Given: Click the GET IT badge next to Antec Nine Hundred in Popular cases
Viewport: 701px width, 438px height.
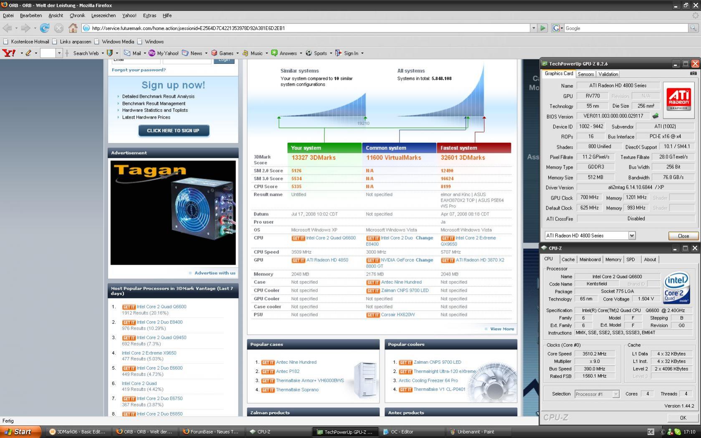Looking at the screenshot, I should coord(268,362).
